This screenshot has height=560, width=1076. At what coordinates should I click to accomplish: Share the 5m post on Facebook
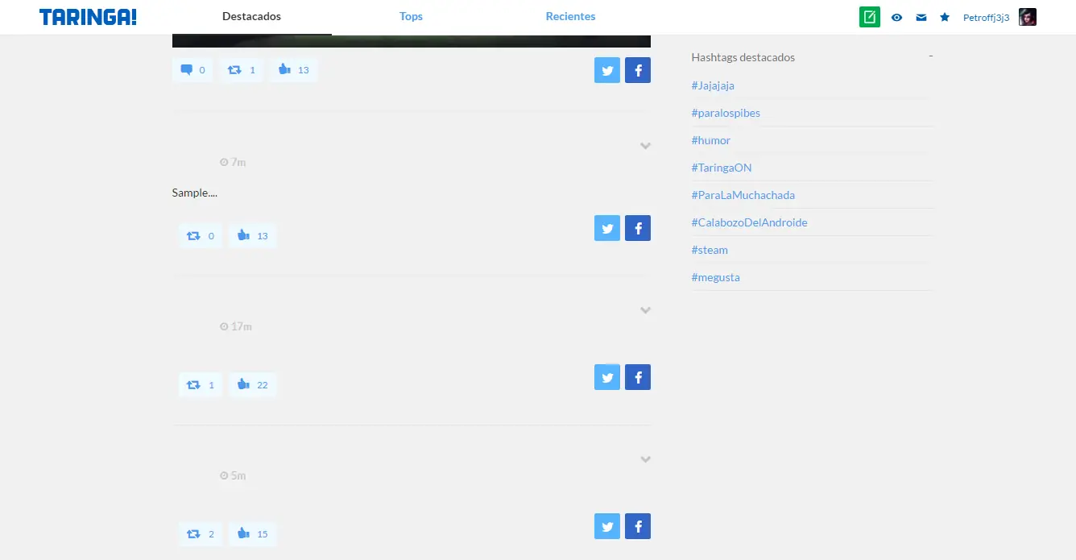(x=638, y=526)
